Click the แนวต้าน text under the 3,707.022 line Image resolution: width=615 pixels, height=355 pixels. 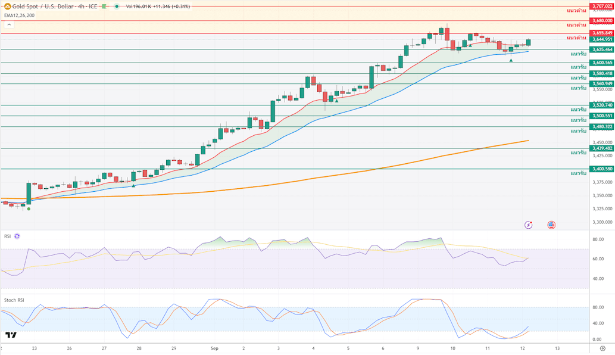pyautogui.click(x=576, y=11)
